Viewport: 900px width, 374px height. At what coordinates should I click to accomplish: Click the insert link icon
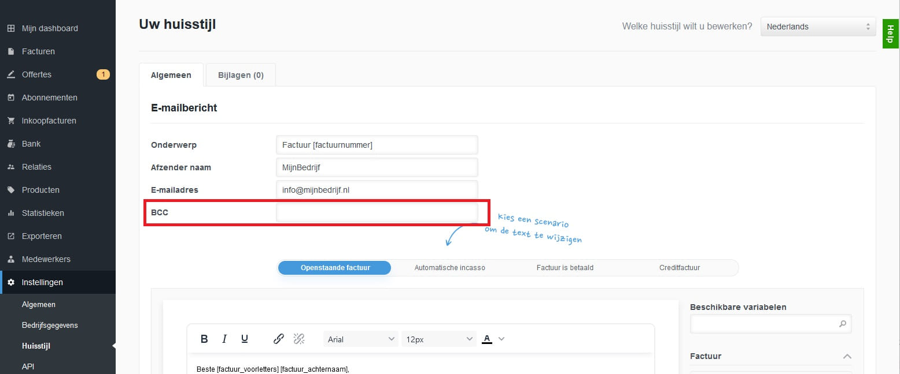coord(278,339)
